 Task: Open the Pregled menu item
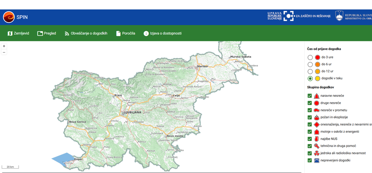click(x=46, y=34)
